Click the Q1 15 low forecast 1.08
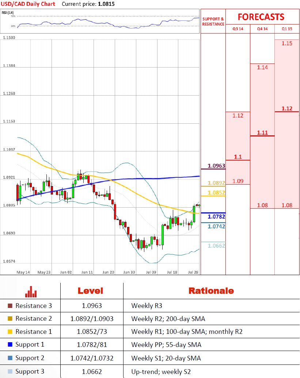This screenshot has height=378, width=300. tap(287, 205)
